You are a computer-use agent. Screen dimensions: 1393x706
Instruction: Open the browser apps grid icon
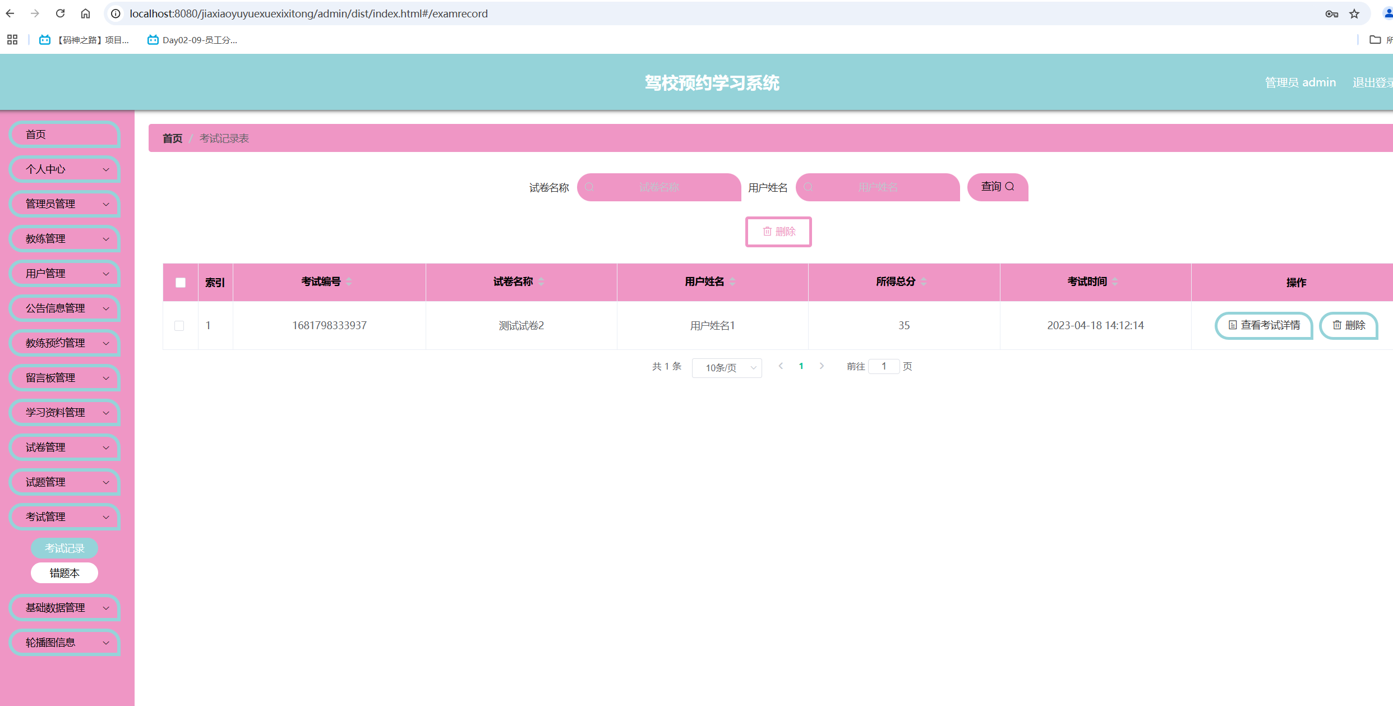point(12,40)
